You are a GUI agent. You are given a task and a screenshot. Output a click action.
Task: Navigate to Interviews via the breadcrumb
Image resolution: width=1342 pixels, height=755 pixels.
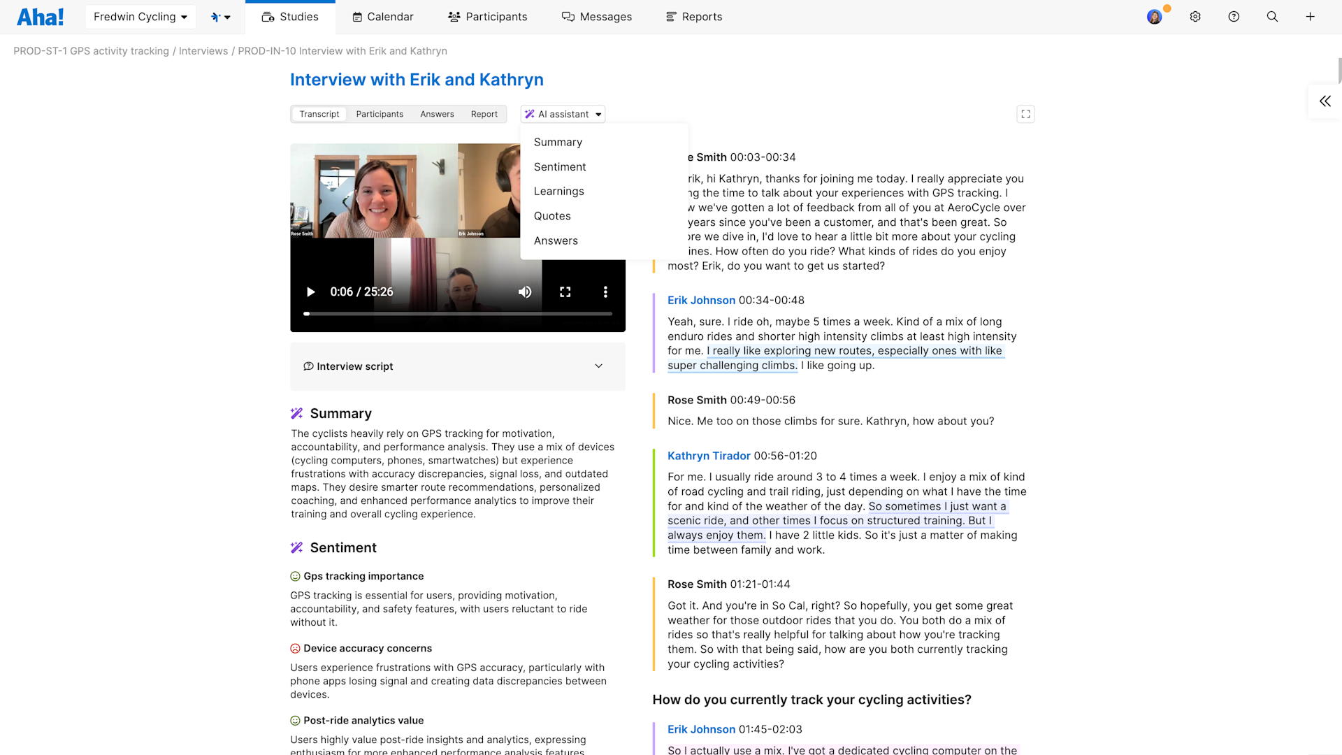(203, 50)
